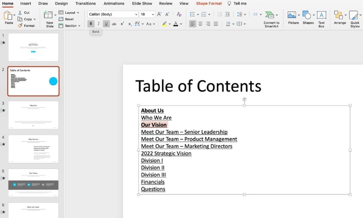This screenshot has width=363, height=218.
Task: Click the Picture insert icon
Action: pos(293,15)
